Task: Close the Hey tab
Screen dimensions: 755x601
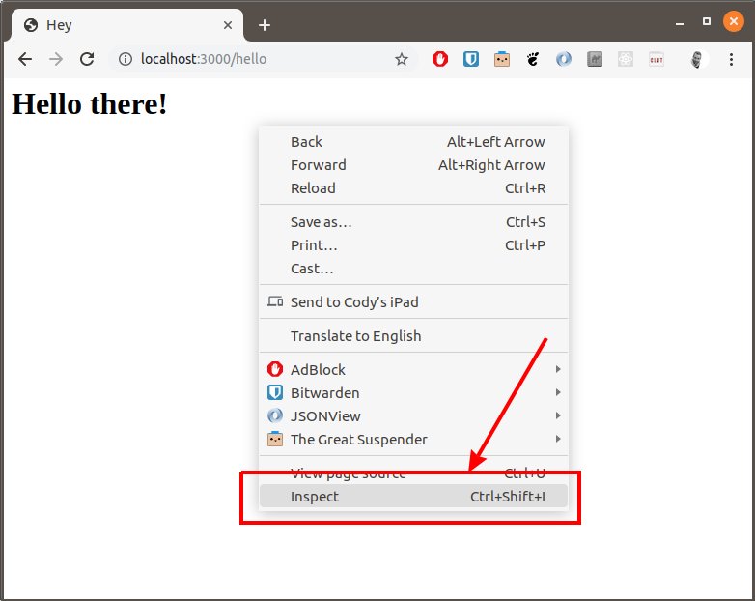Action: click(228, 25)
